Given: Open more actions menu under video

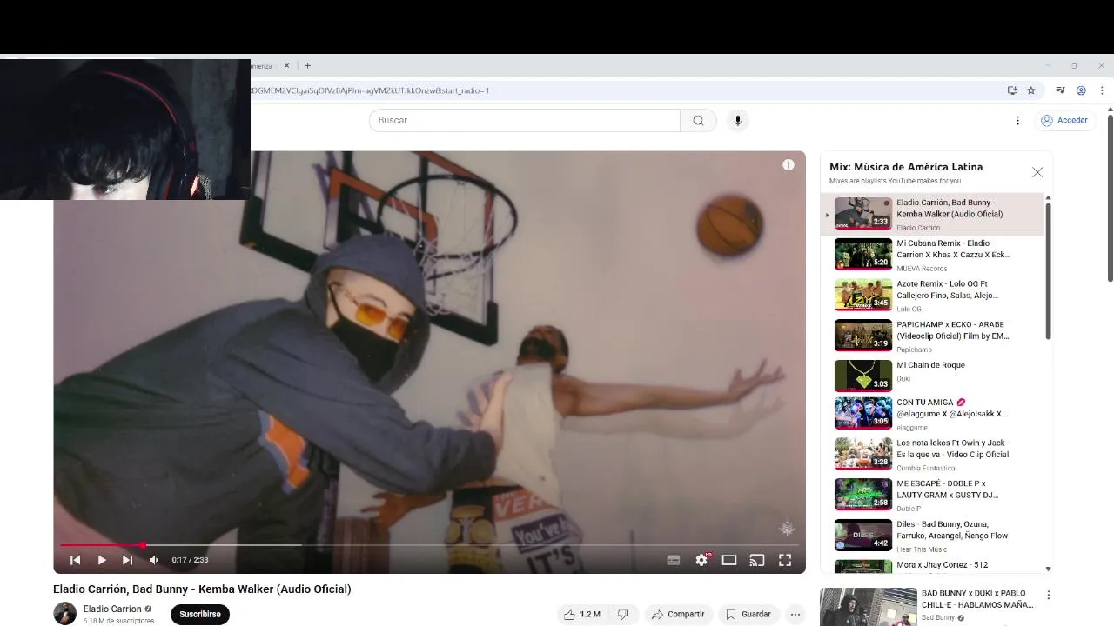Looking at the screenshot, I should click(795, 614).
